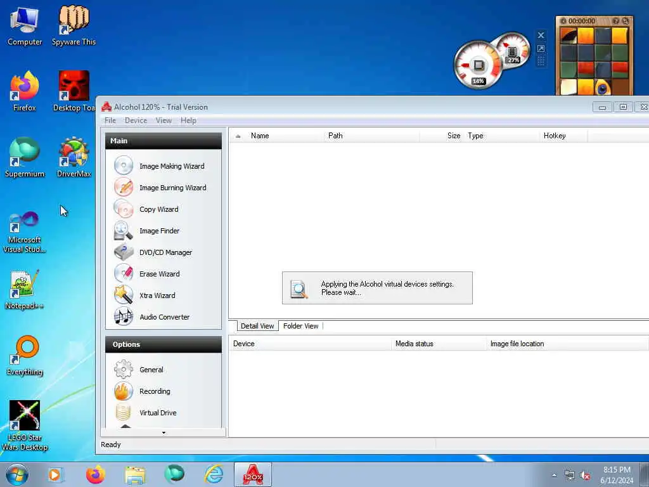The image size is (649, 487).
Task: Select Microsoft Visual Studio shortcut
Action: (25, 232)
